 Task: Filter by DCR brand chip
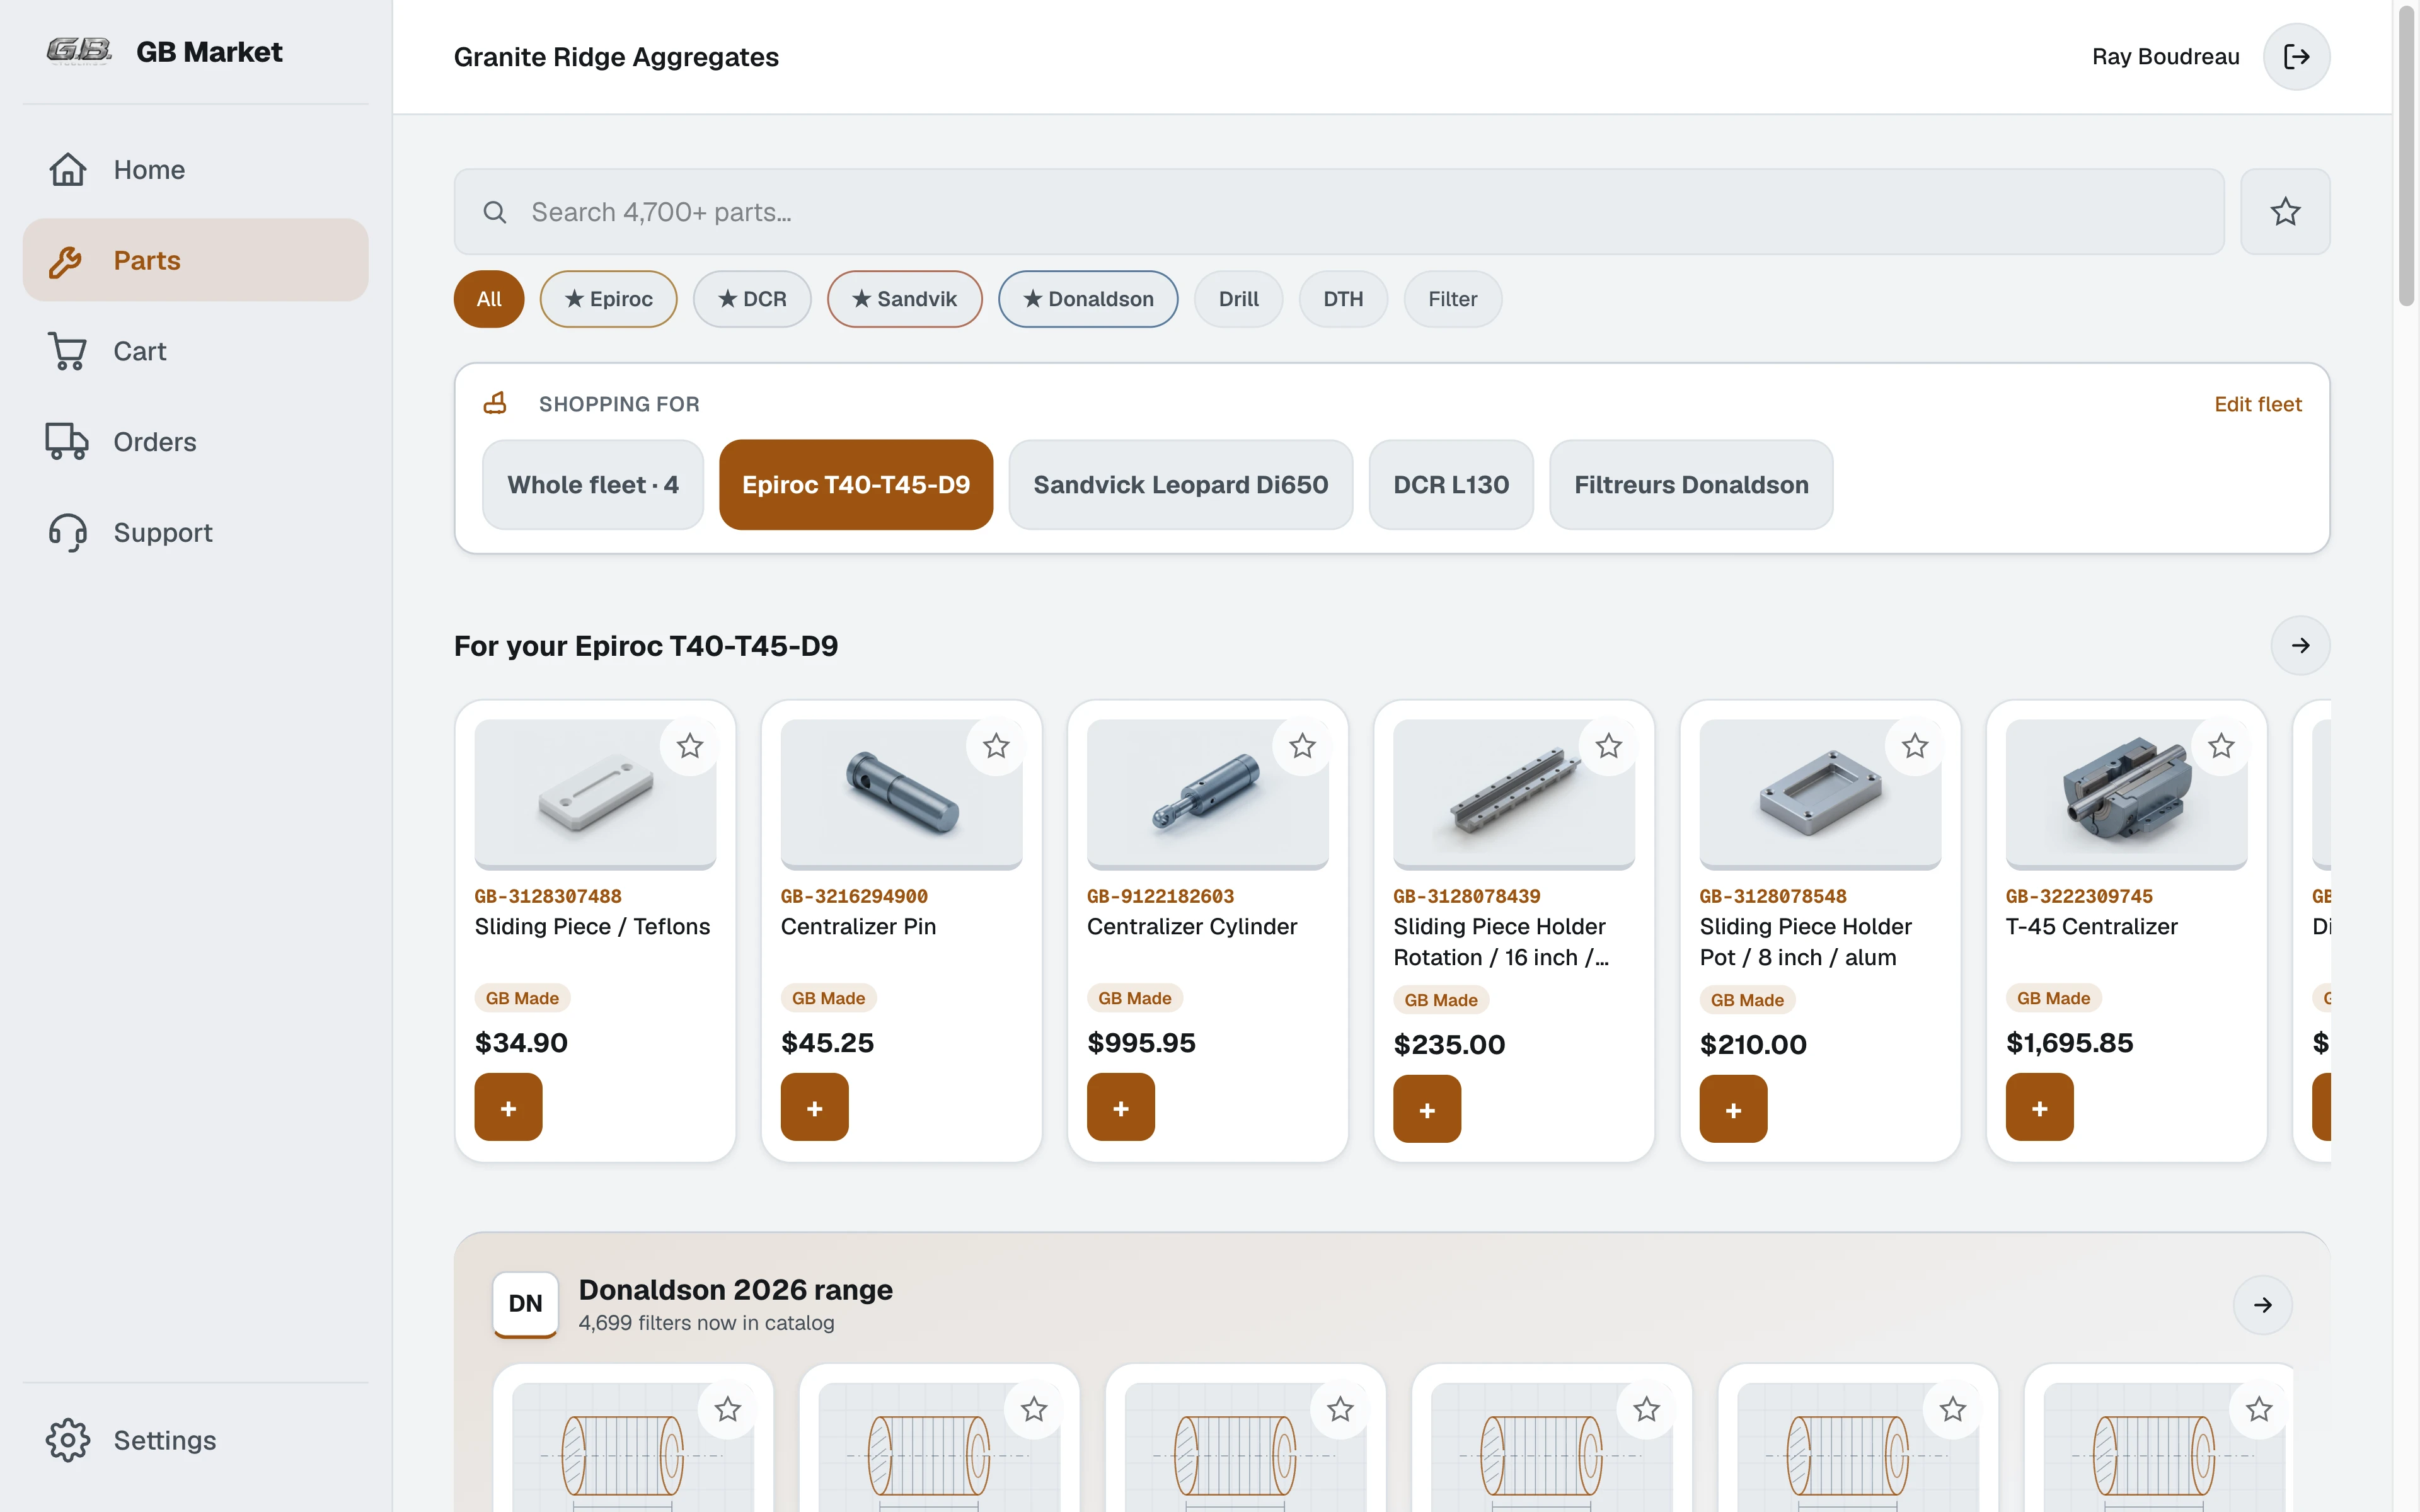point(752,299)
